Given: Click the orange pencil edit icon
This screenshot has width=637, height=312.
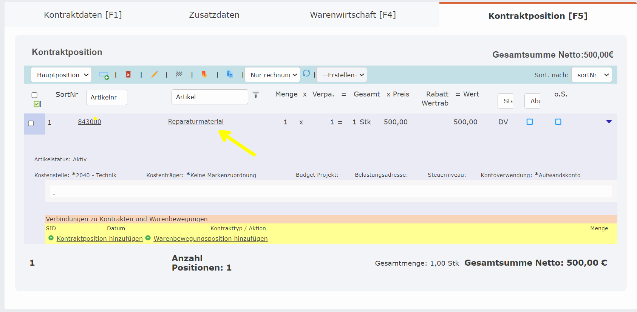Looking at the screenshot, I should (154, 75).
